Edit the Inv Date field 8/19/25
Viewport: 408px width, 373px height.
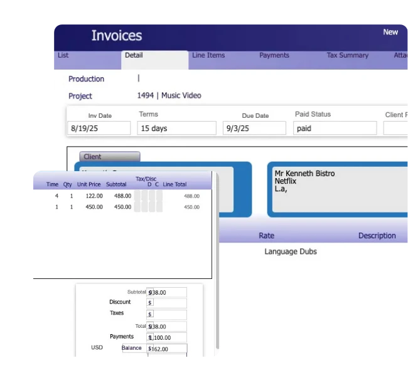tap(99, 128)
